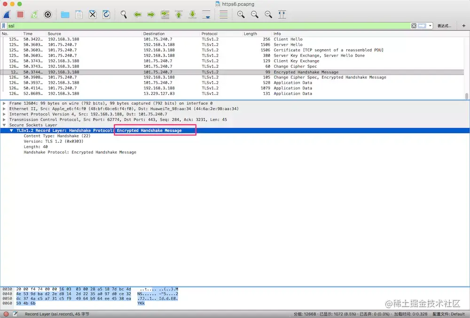
Task: Open capture file properties status icon
Action: [x=16, y=314]
